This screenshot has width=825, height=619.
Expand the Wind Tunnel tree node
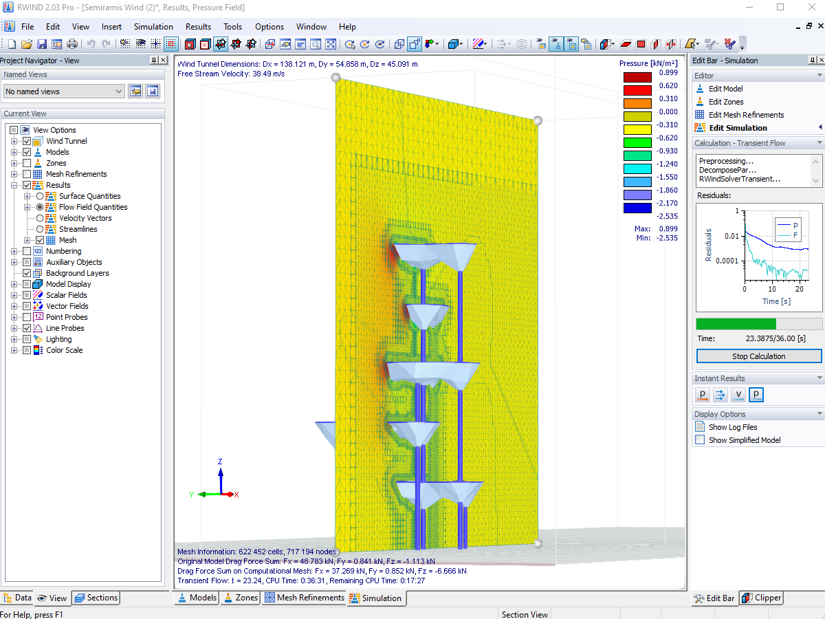pyautogui.click(x=14, y=141)
